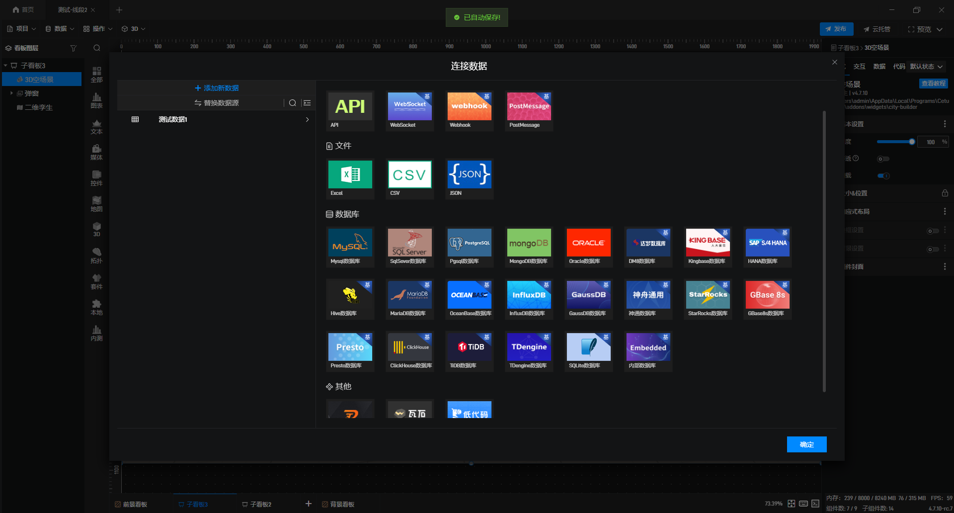Image resolution: width=954 pixels, height=513 pixels.
Task: Select the API data source card
Action: point(350,110)
